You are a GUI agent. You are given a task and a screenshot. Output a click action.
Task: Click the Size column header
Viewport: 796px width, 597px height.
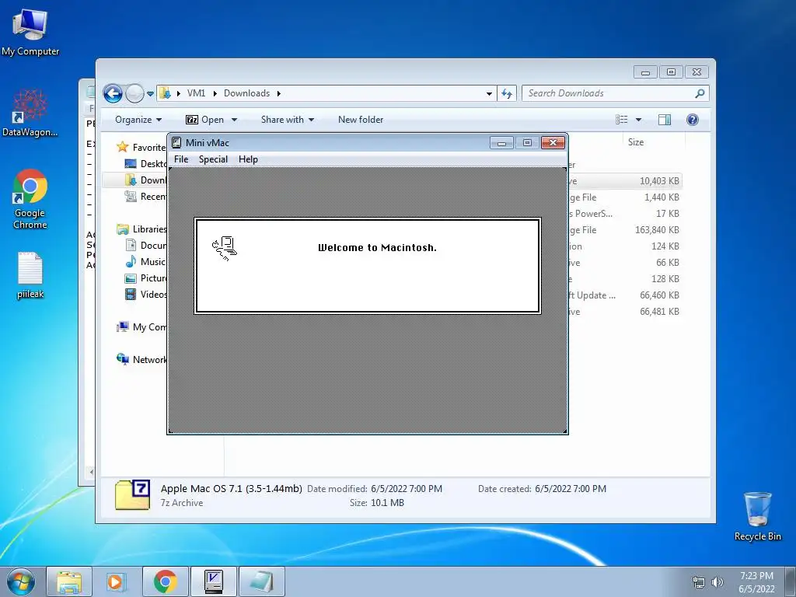point(636,142)
